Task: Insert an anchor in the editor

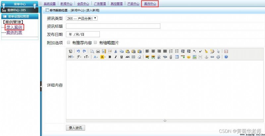Action: point(206,57)
